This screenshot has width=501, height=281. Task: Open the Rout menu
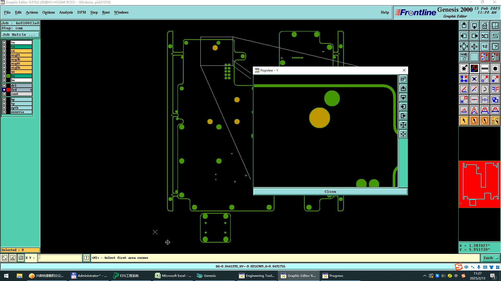pyautogui.click(x=106, y=12)
